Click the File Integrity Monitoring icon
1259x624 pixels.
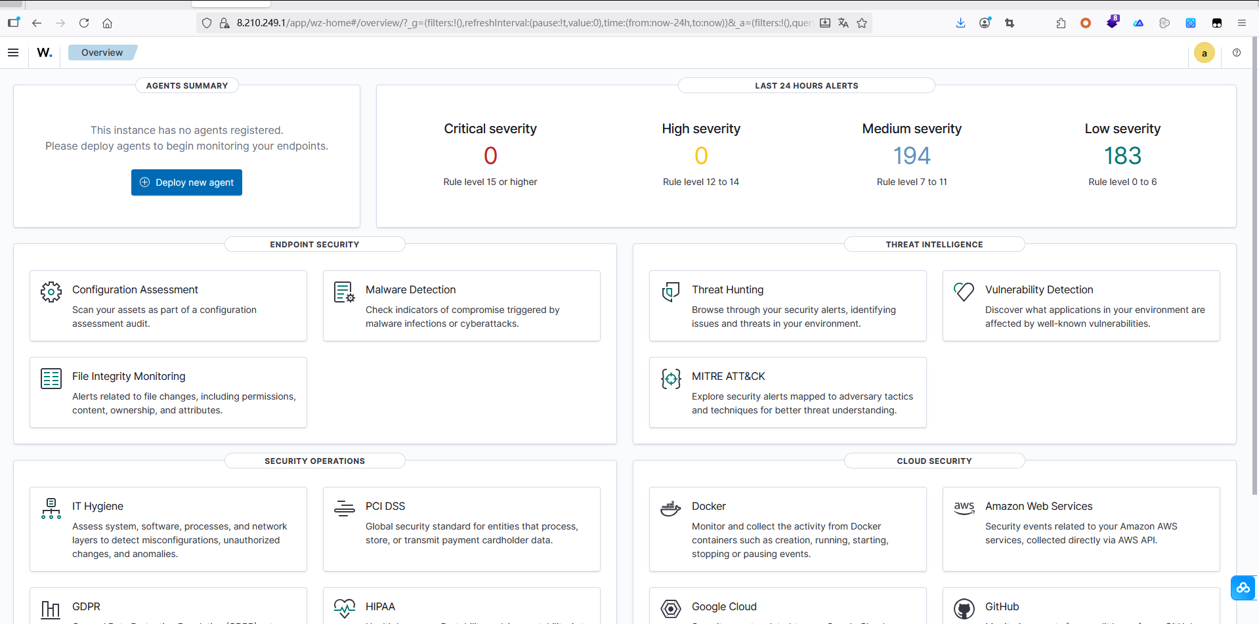pos(51,379)
